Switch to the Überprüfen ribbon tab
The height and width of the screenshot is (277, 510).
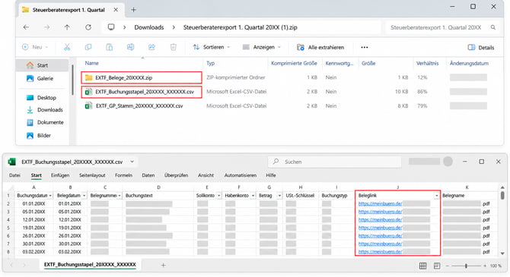176,175
